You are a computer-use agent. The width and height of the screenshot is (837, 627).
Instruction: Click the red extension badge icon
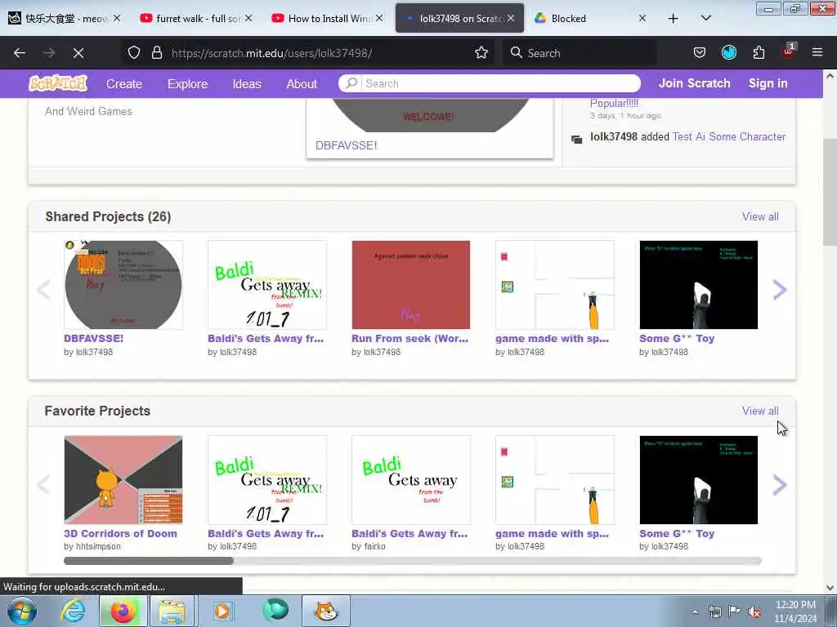789,51
